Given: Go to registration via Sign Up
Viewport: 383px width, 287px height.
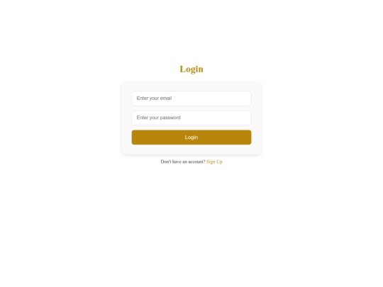Looking at the screenshot, I should 214,162.
